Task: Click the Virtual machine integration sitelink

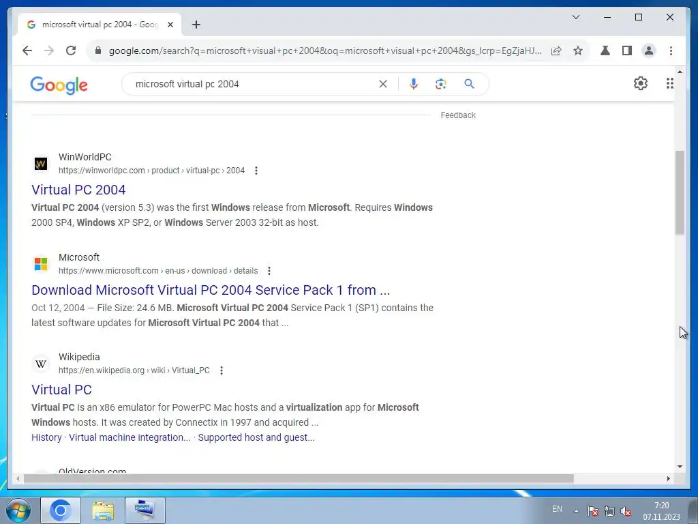Action: [130, 437]
